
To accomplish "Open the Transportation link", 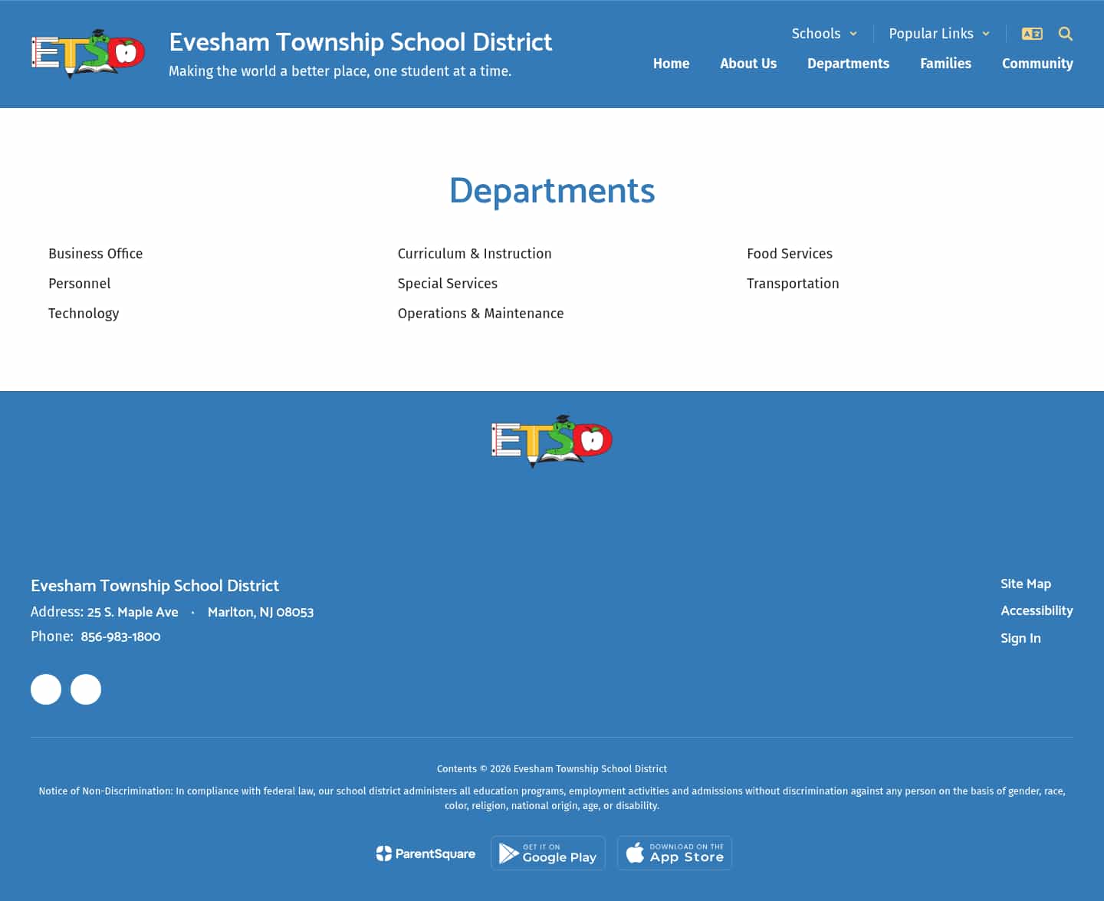I will (x=793, y=284).
